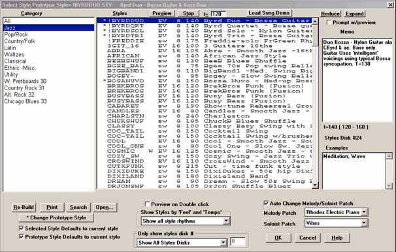Select the CLASSY style row

[x=205, y=126]
